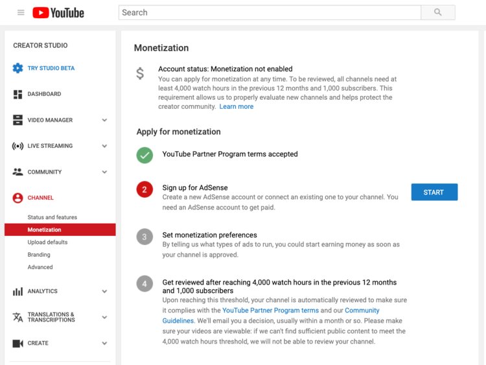Click the Analytics bar chart icon
Image resolution: width=486 pixels, height=365 pixels.
coord(17,291)
